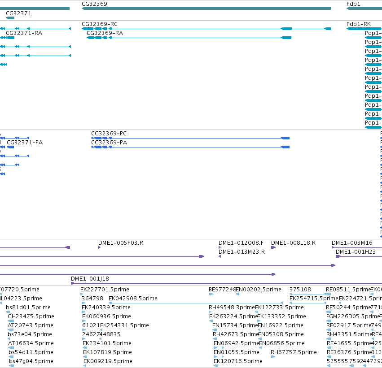
Task: Click EST EN15734.5prime label
Action: click(235, 325)
